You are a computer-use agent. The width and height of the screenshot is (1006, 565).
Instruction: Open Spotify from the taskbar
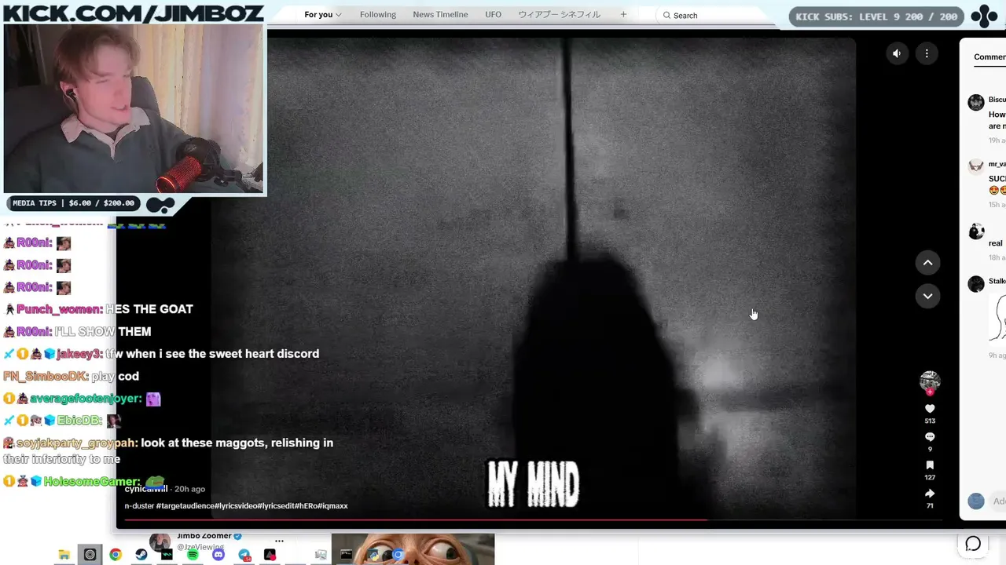click(193, 555)
